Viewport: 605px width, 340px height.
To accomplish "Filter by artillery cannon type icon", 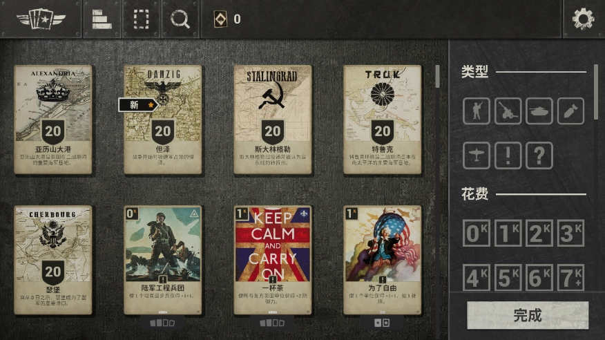I will pos(508,111).
